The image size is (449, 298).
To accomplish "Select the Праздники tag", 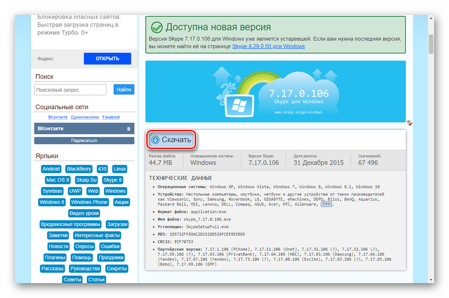I will coord(111,257).
